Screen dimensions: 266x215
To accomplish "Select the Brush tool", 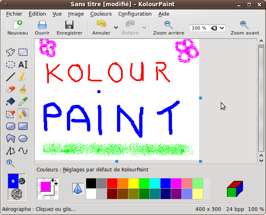I will pos(23,89).
